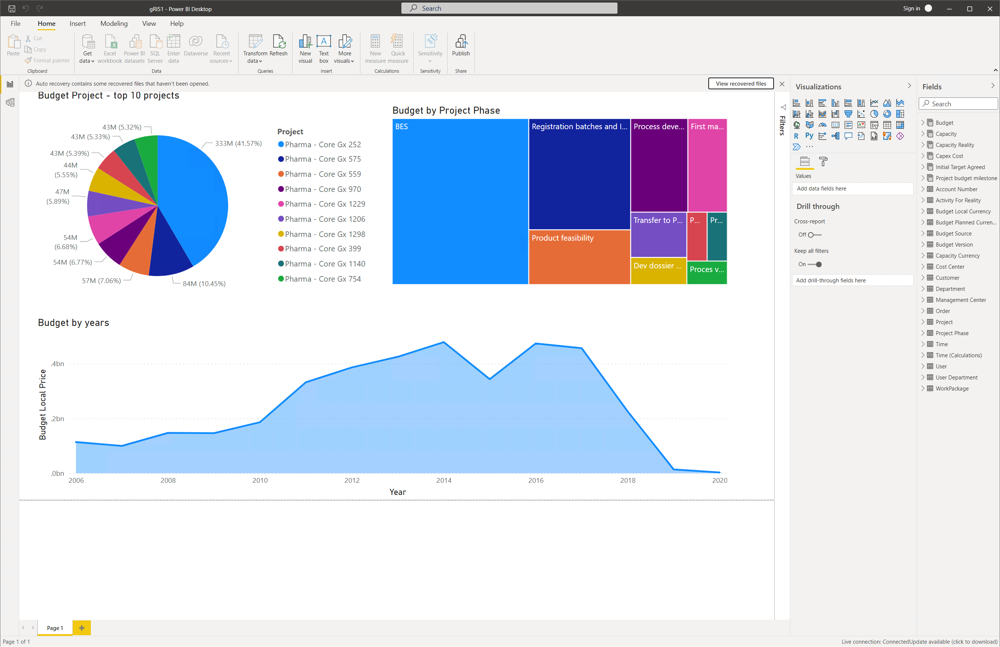
Task: Click the Publish icon in ribbon
Action: coord(460,45)
